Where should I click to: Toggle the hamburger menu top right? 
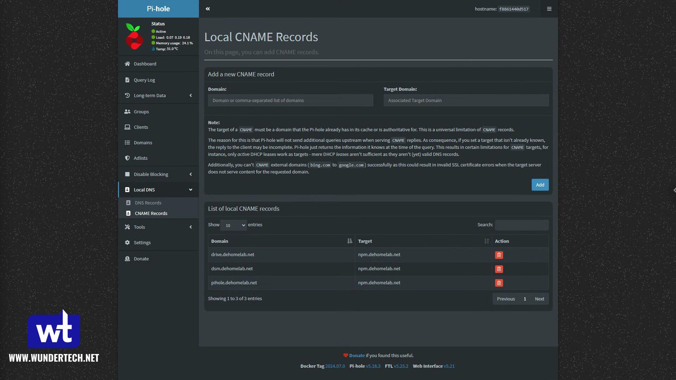[x=549, y=9]
